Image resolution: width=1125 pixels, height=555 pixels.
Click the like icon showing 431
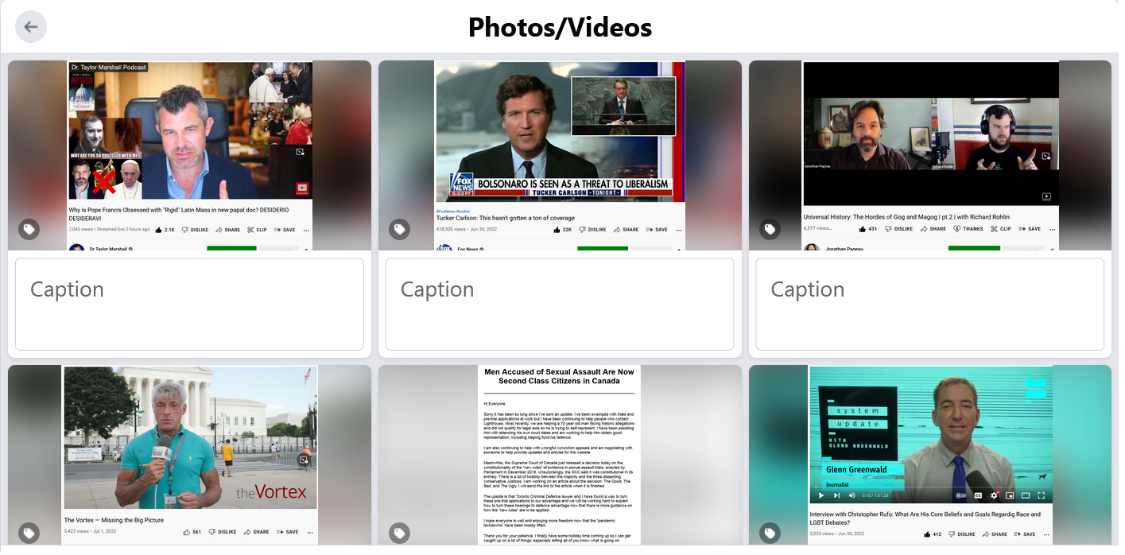pos(862,229)
